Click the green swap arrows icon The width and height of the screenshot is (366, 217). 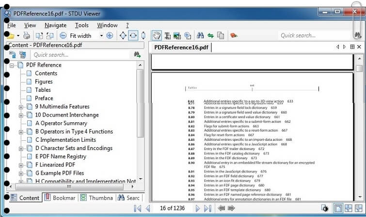point(210,35)
